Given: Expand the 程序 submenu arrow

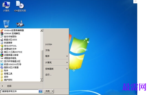Looking at the screenshot, I should click(67, 56).
